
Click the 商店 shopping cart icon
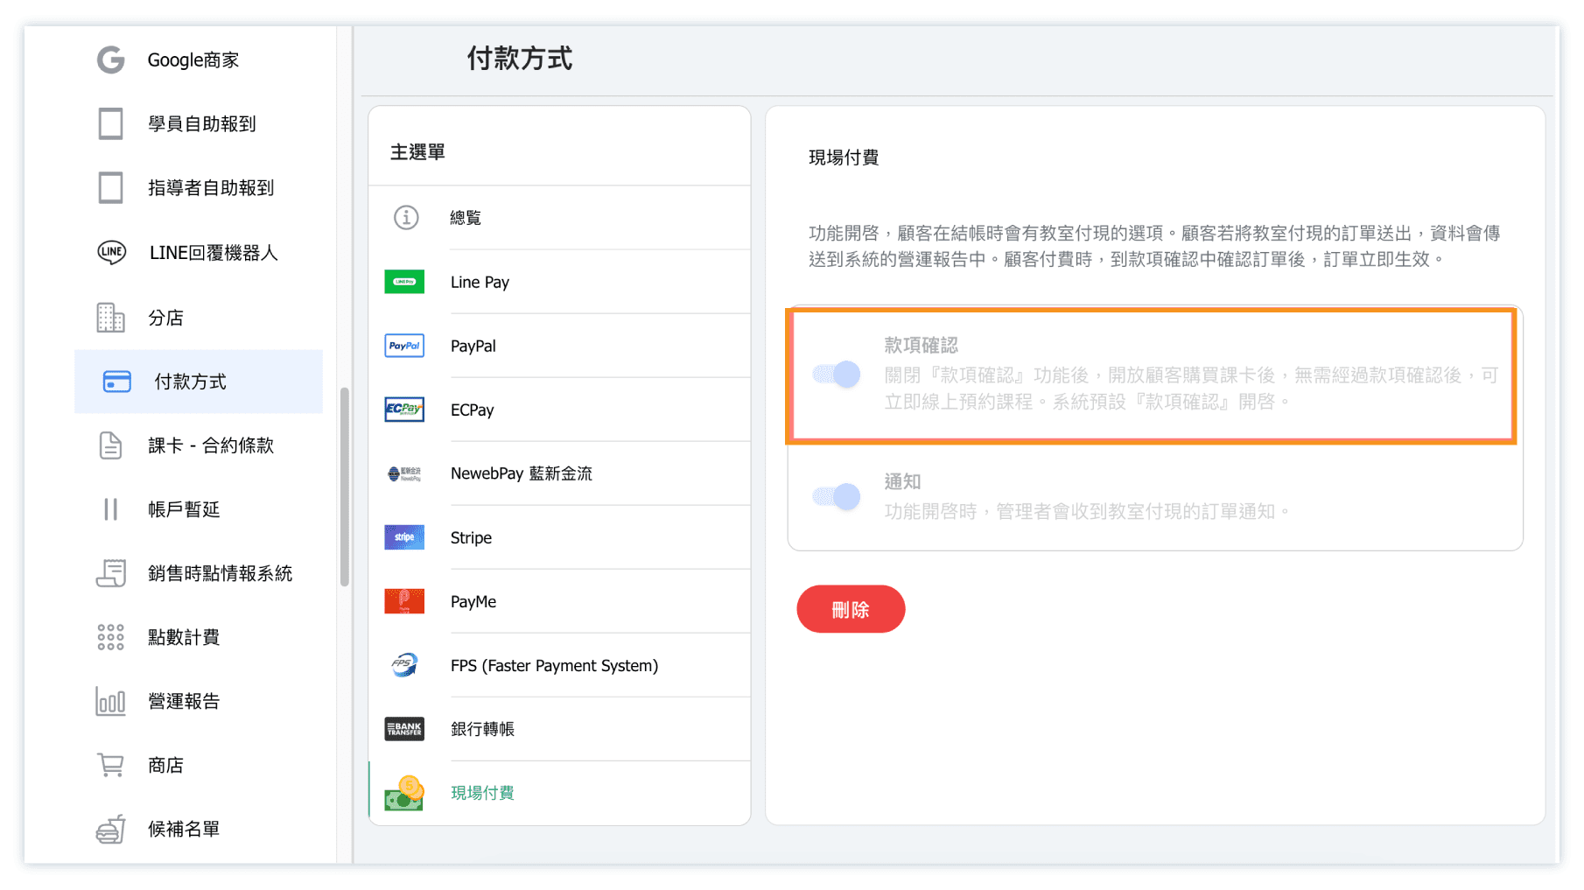(x=111, y=765)
